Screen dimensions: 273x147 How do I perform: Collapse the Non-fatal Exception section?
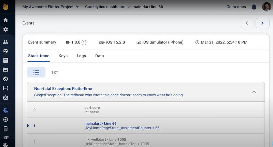(254, 92)
